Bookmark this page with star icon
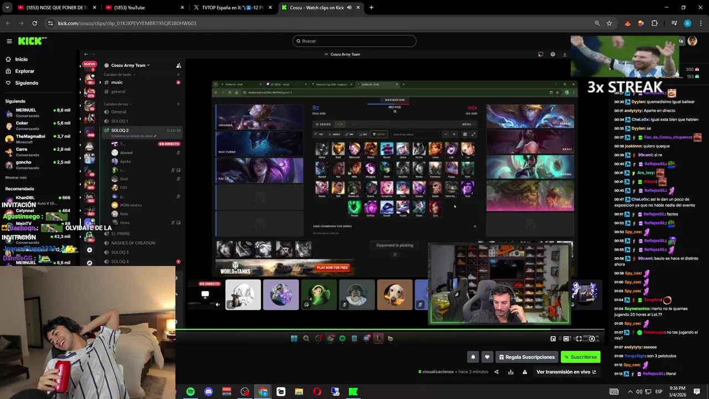709x399 pixels. [x=609, y=23]
